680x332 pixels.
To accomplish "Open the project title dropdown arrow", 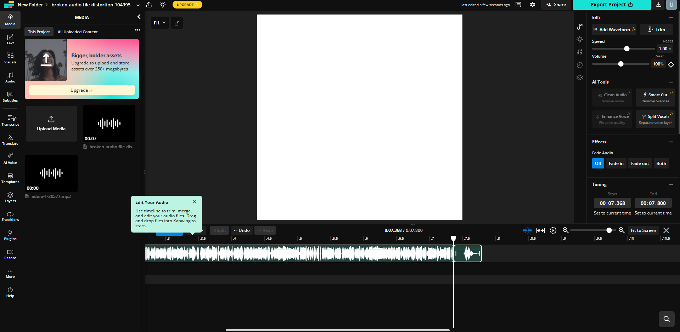I will coord(138,5).
